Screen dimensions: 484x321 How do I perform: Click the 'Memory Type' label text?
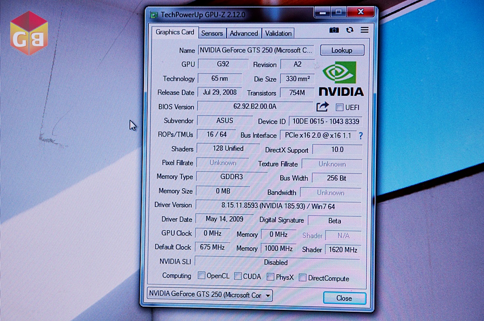click(175, 177)
